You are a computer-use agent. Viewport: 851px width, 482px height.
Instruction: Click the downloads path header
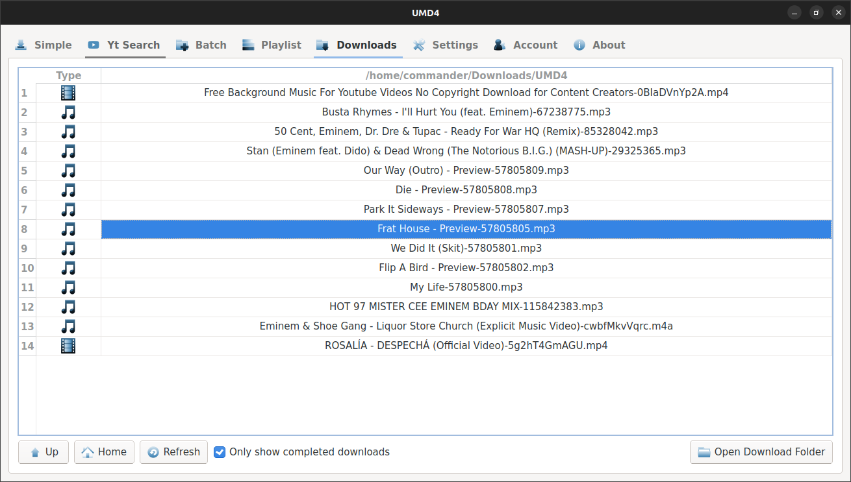coord(466,75)
